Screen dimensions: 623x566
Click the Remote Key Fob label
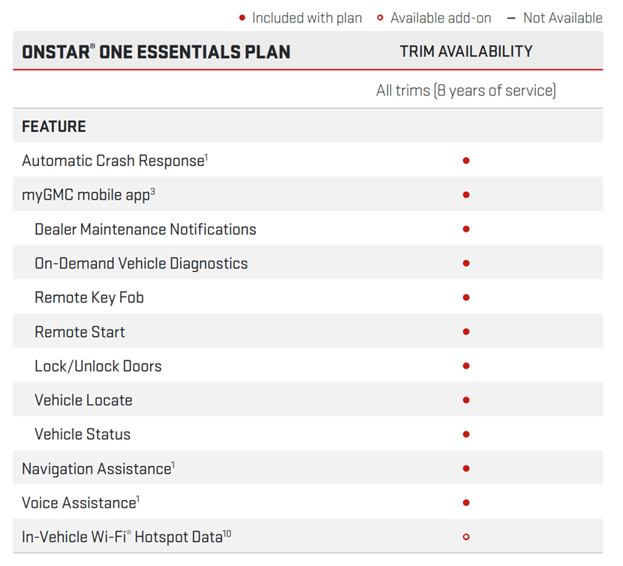[89, 298]
